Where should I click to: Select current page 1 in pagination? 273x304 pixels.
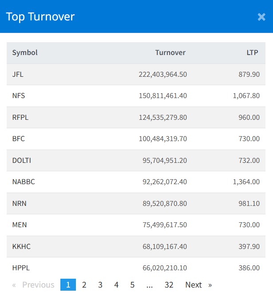tap(68, 285)
